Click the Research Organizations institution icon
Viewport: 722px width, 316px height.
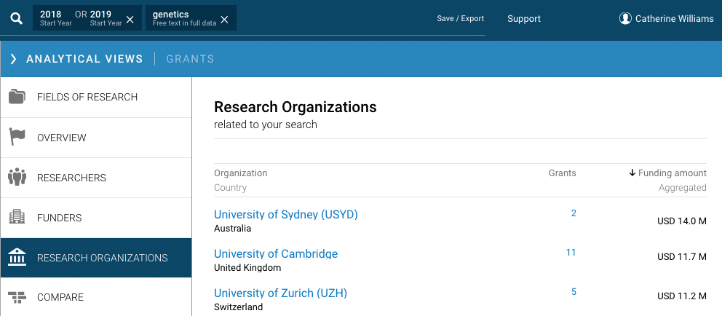(17, 257)
